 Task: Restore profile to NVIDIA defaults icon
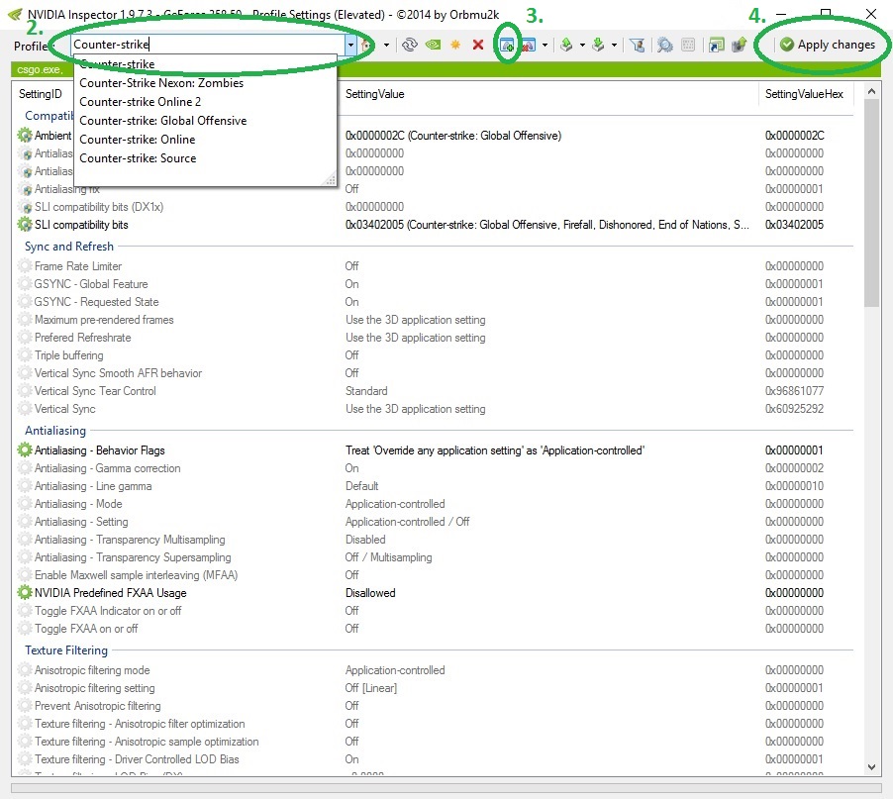coord(433,45)
